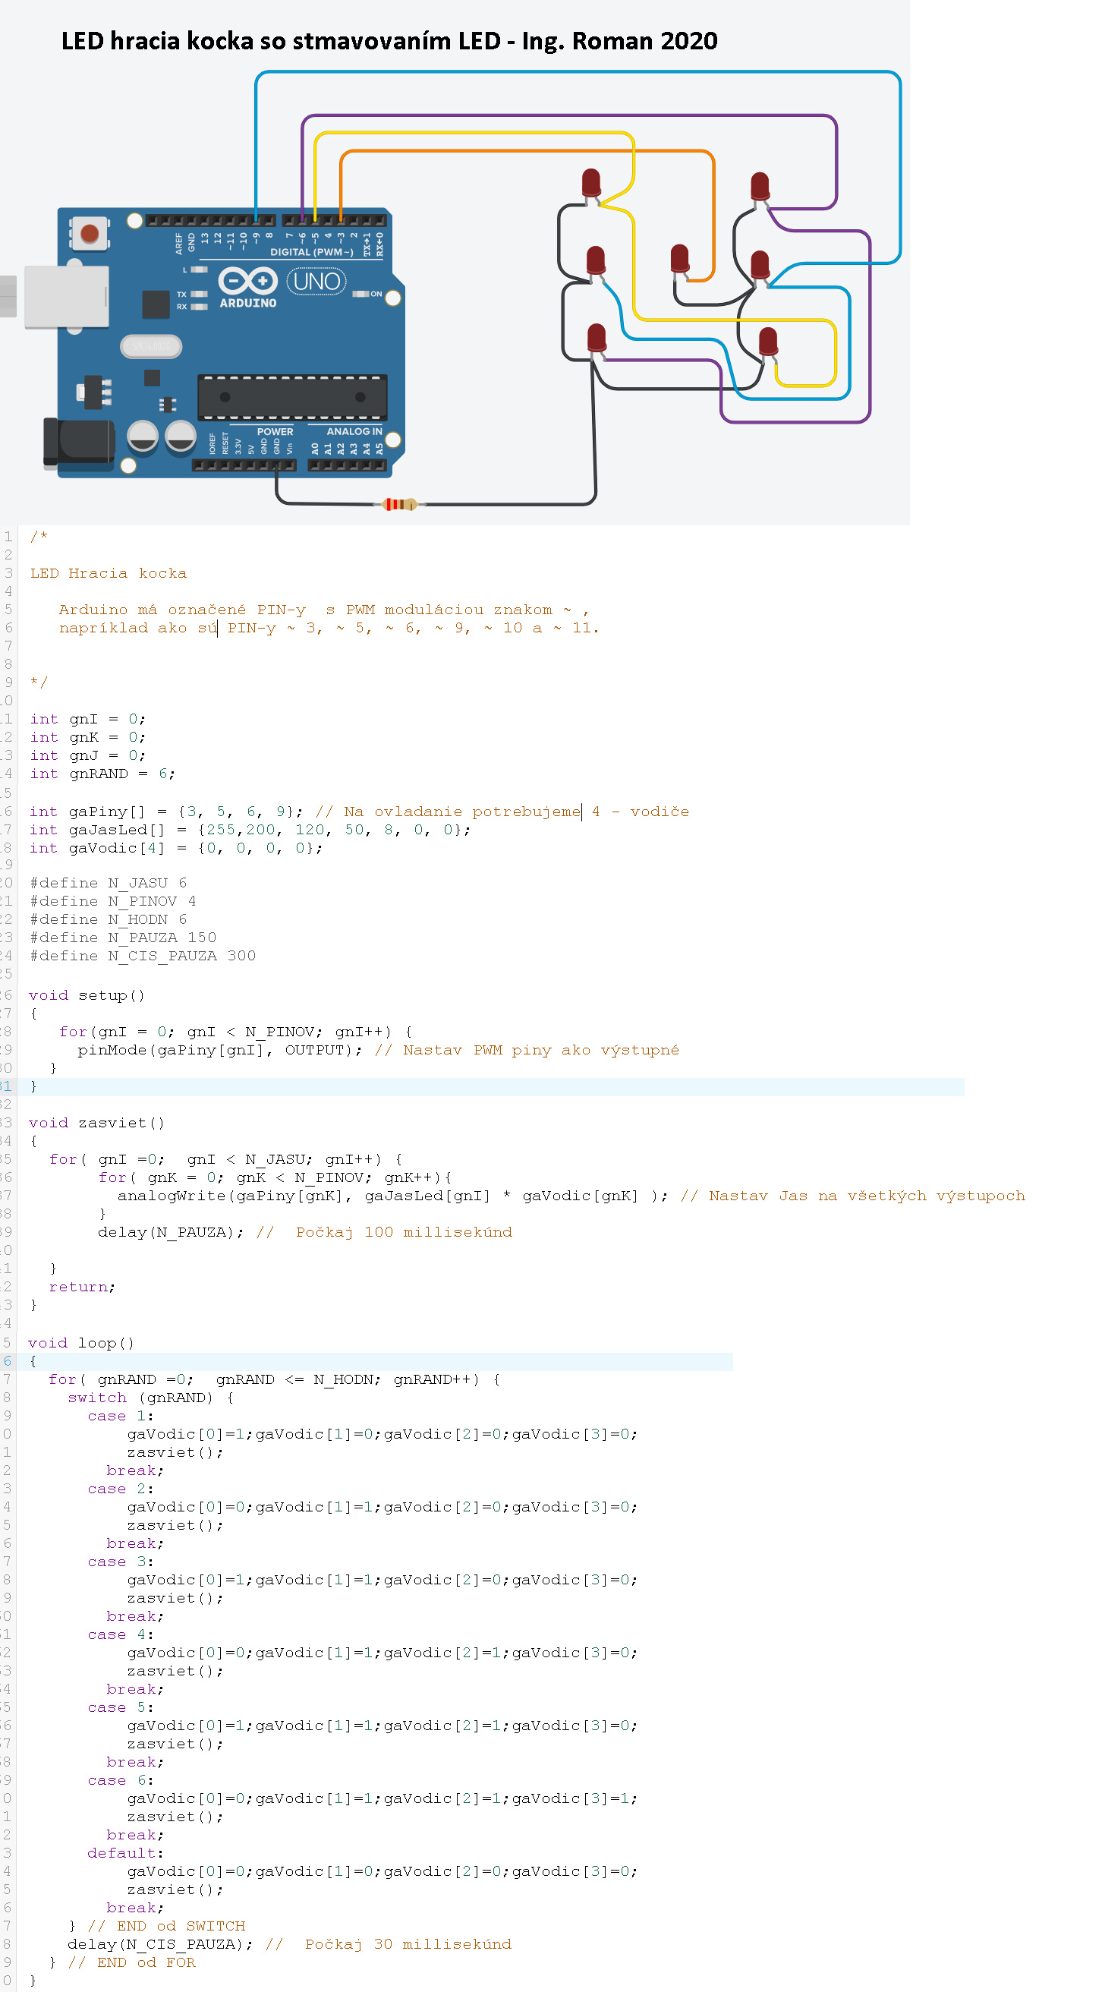1105x1992 pixels.
Task: Select the ATmega microcontroller chip
Action: 291,398
